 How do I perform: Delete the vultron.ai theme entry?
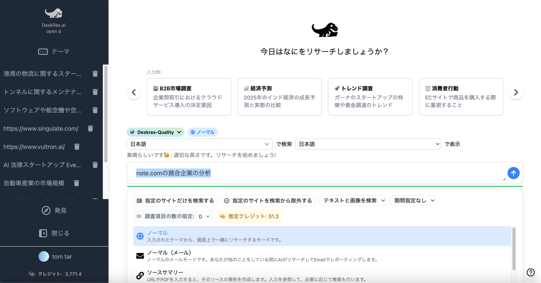point(77,147)
